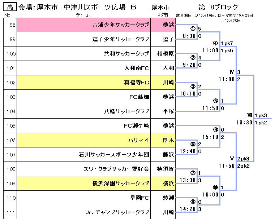The image size is (275, 221).
Task: Click the circled match number ①
Action: click(x=193, y=28)
